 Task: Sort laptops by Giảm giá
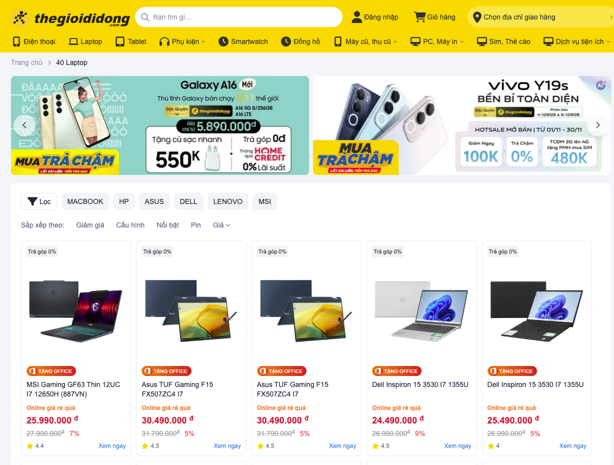pos(90,225)
